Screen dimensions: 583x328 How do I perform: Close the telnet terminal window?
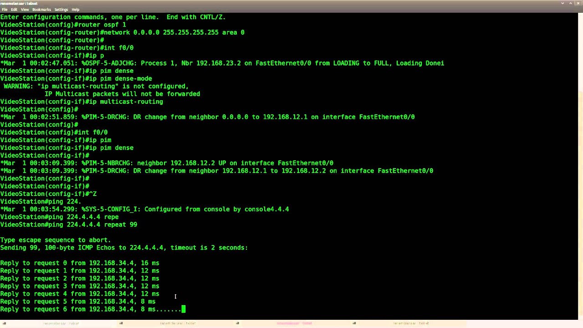(578, 3)
